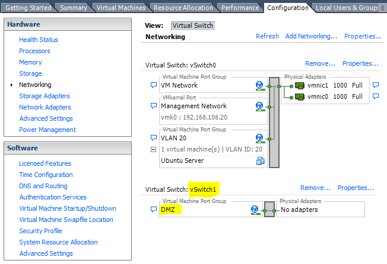Open DNS and Routing link
Image resolution: width=387 pixels, height=264 pixels.
tap(43, 186)
